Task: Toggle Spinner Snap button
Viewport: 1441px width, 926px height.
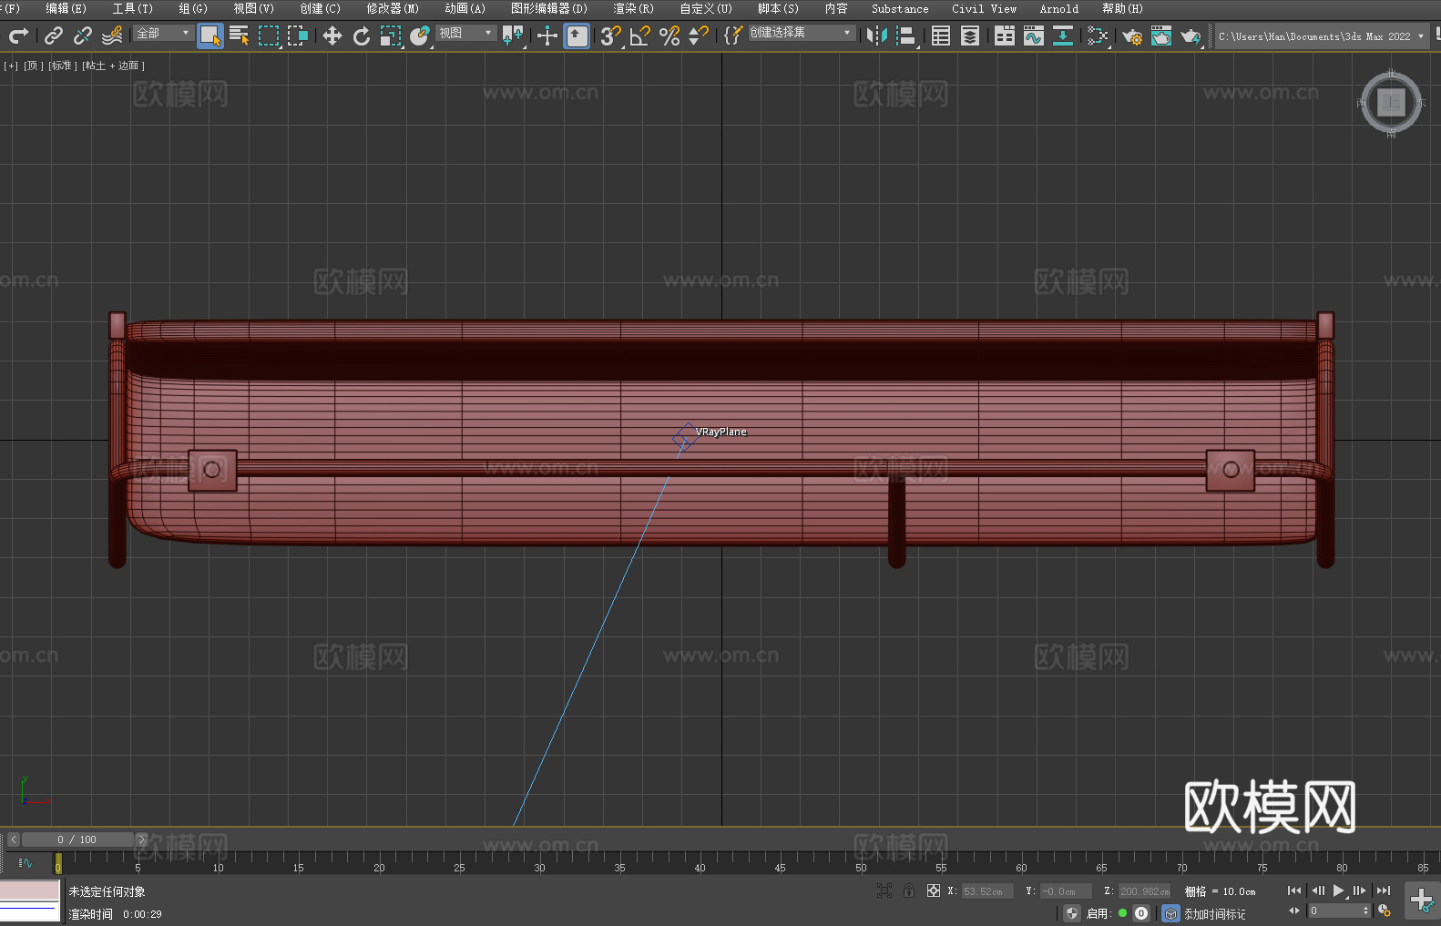Action: click(699, 36)
